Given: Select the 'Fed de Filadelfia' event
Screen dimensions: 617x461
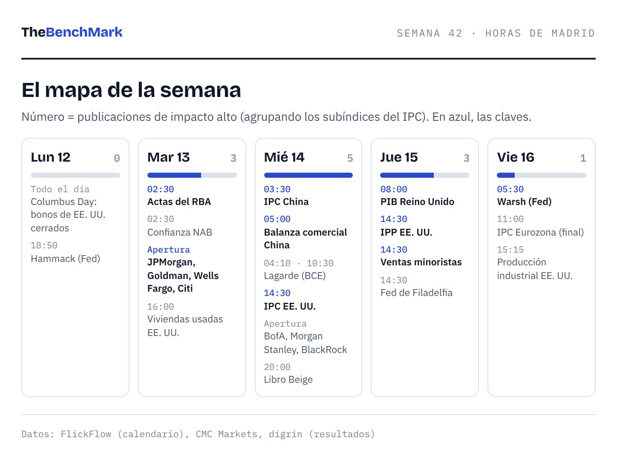Looking at the screenshot, I should [x=416, y=293].
